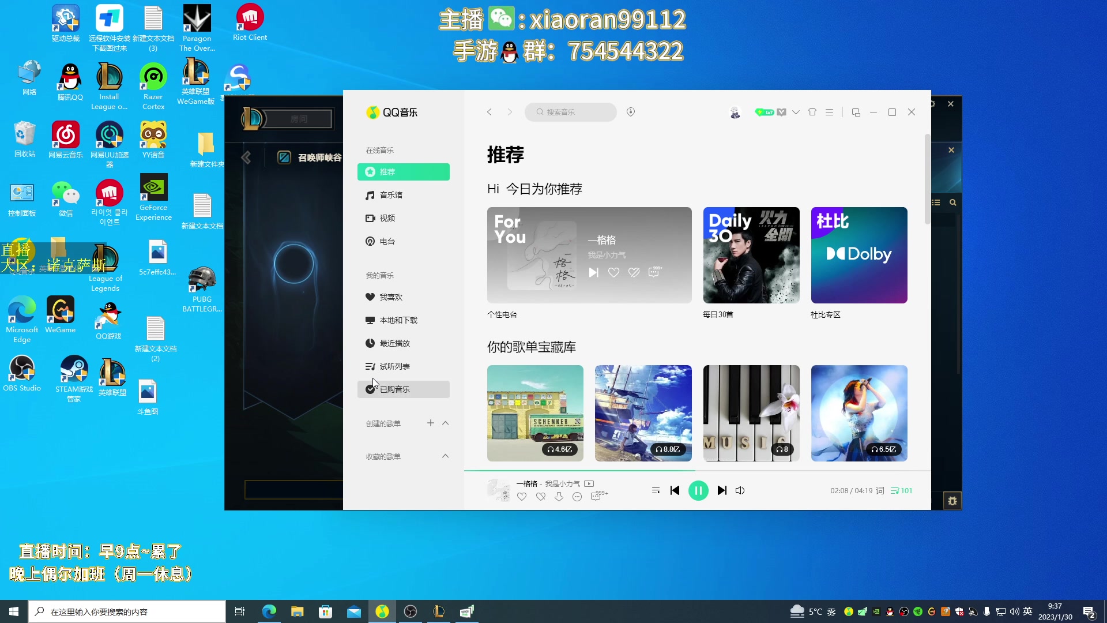Download the current song

pyautogui.click(x=559, y=497)
